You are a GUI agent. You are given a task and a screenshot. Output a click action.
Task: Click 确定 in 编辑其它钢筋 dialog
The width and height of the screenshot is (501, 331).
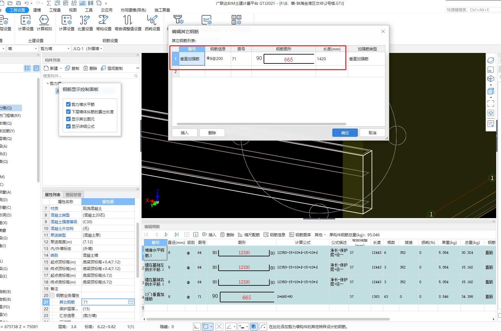(345, 133)
